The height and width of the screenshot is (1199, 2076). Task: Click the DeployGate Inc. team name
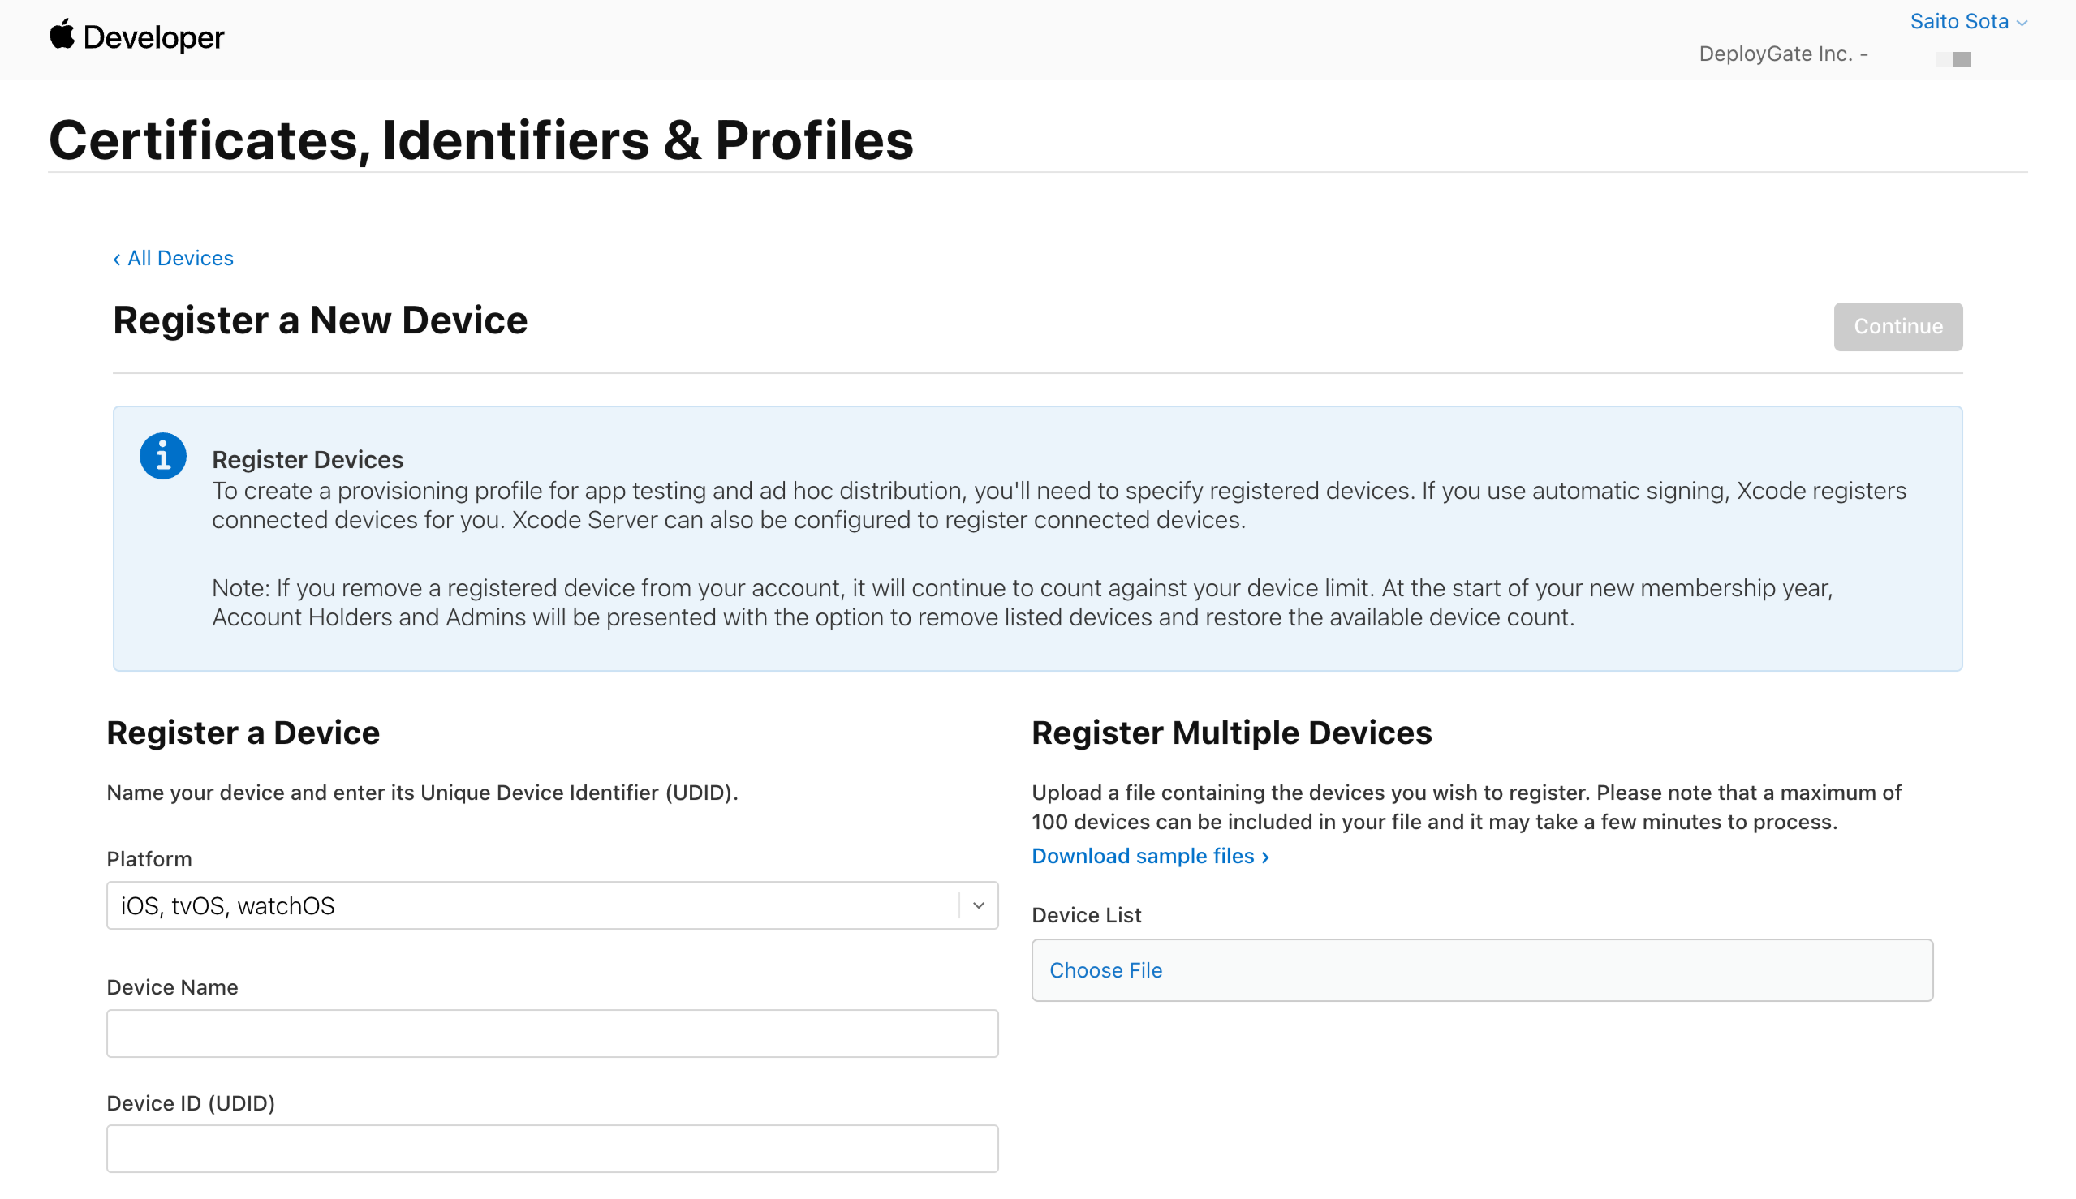tap(1782, 54)
